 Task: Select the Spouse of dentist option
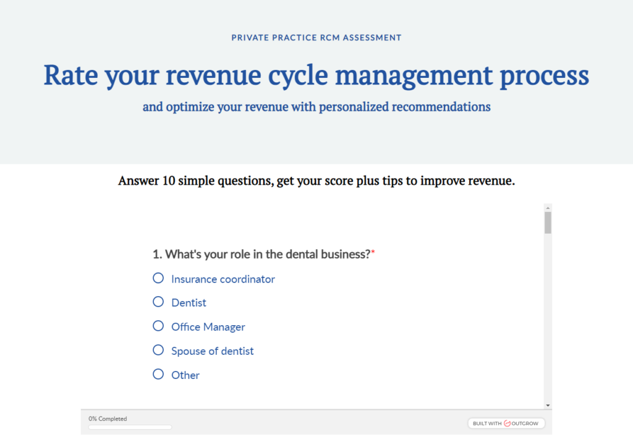click(x=158, y=350)
